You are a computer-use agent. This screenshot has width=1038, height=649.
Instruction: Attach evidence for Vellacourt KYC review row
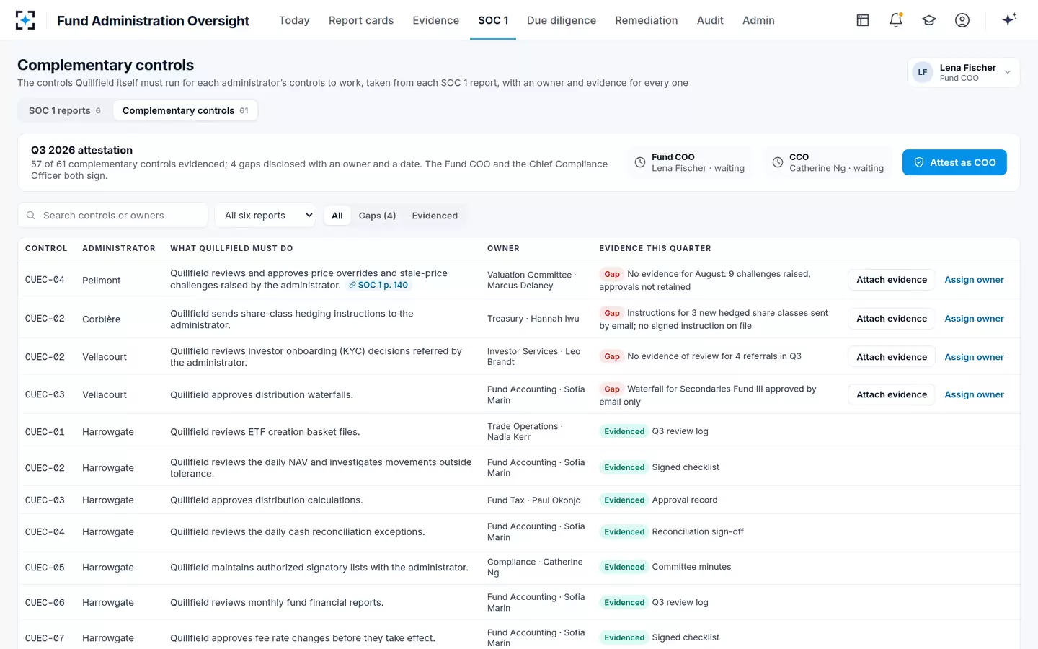tap(892, 357)
